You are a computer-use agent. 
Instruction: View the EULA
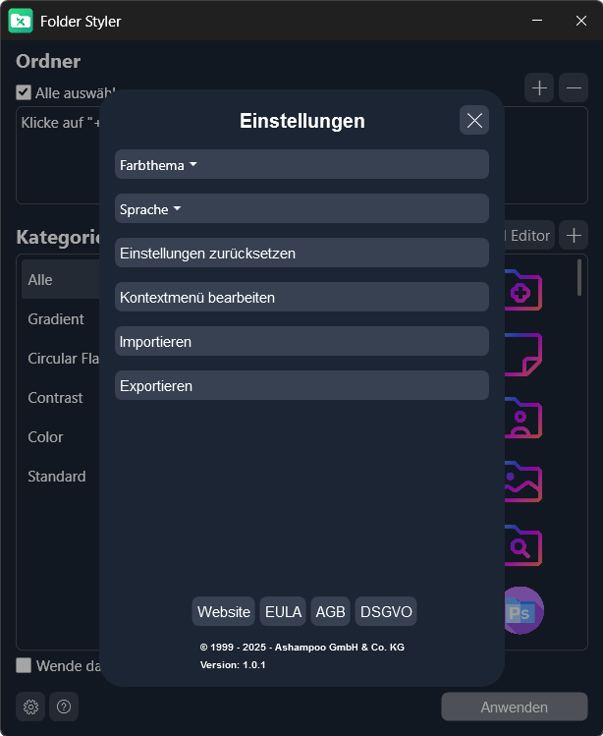[x=283, y=611]
